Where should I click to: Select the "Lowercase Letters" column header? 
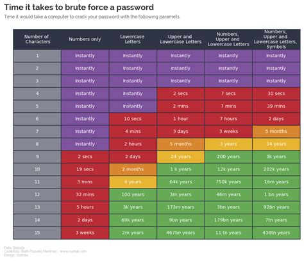click(x=133, y=39)
